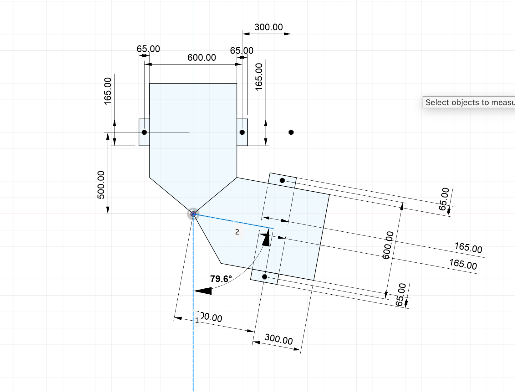Click the standalone sketch point below the top 300.00 dimension

click(291, 132)
